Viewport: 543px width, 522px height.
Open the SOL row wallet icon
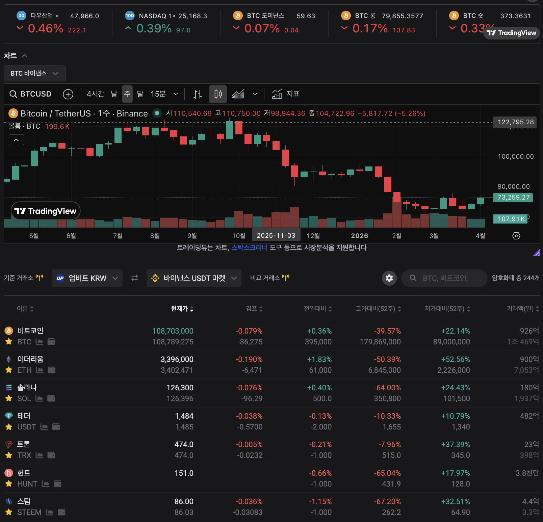pos(51,398)
